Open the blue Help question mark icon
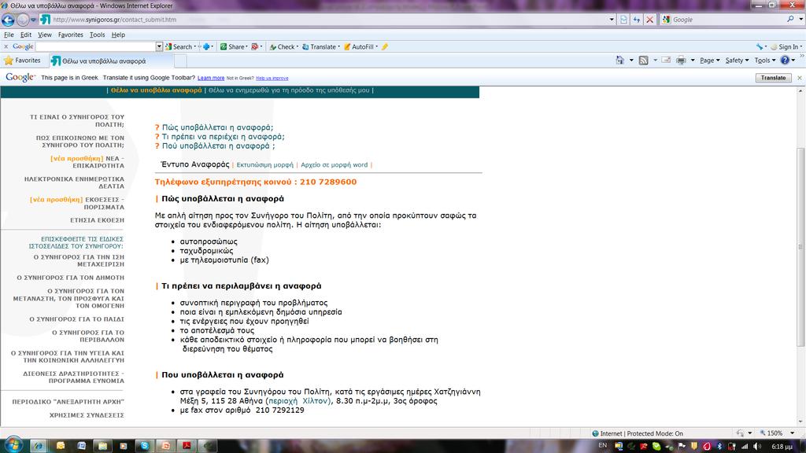Viewport: 806px width, 453px height. tap(785, 60)
